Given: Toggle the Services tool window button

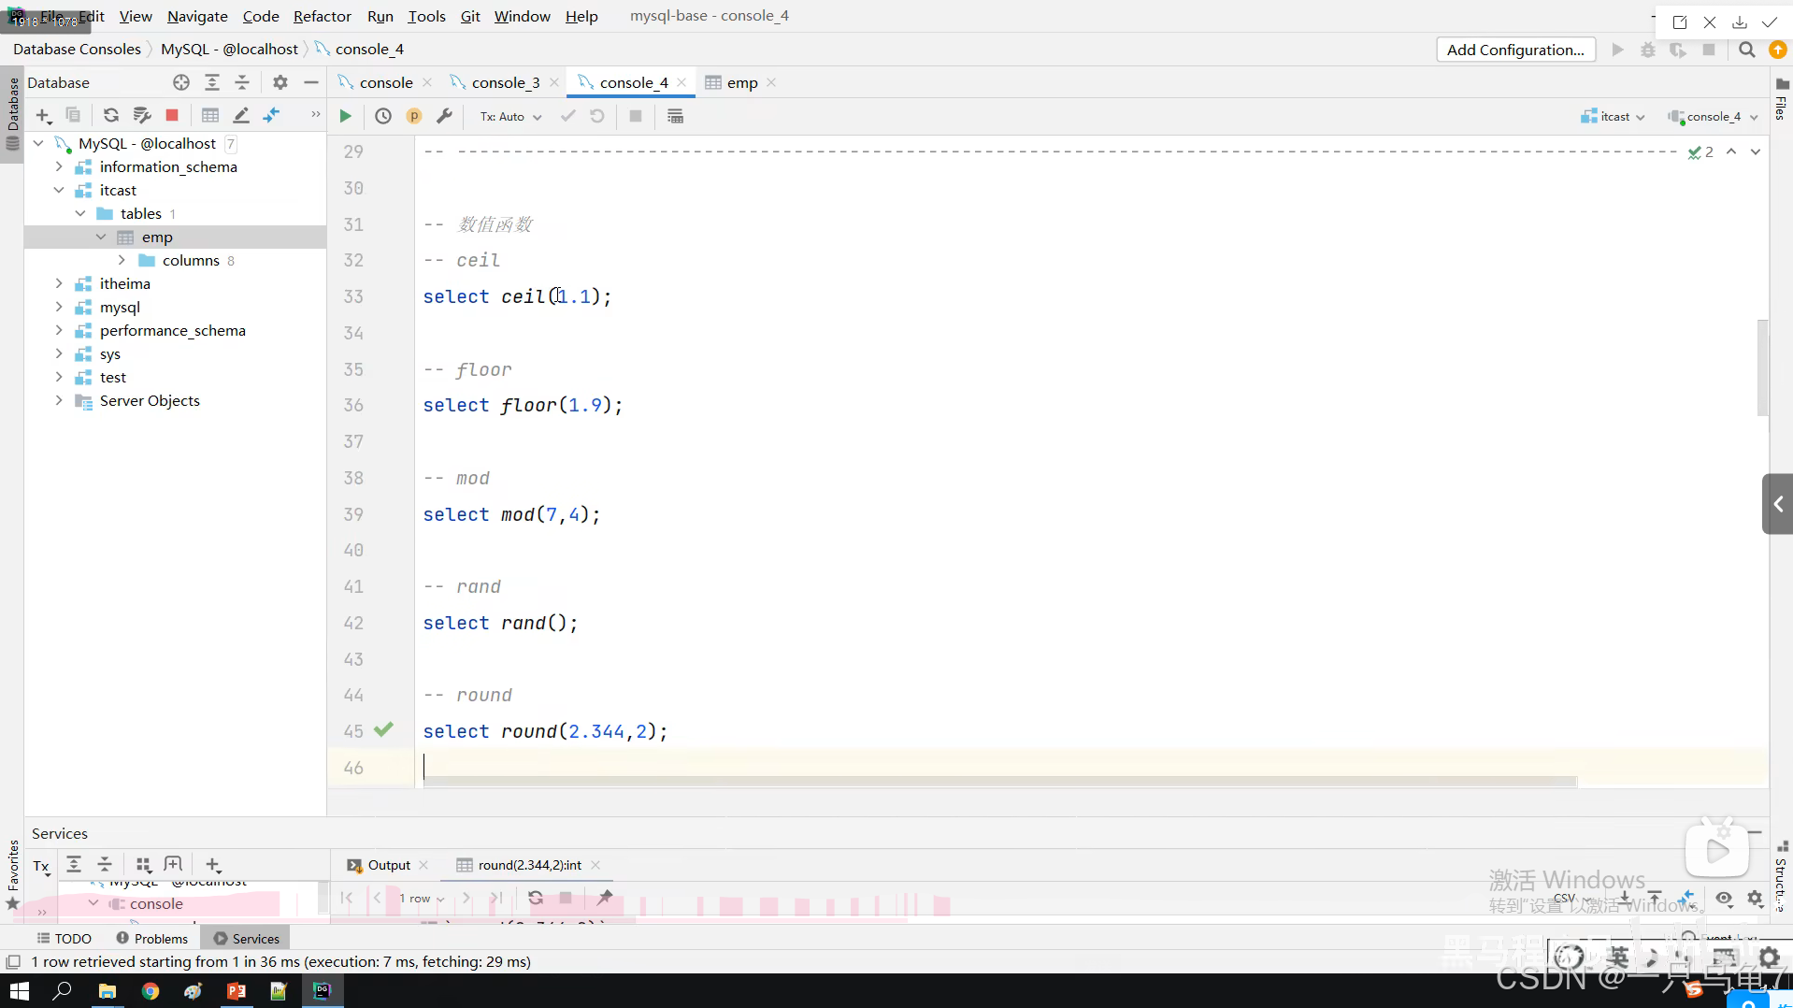Looking at the screenshot, I should pyautogui.click(x=246, y=938).
